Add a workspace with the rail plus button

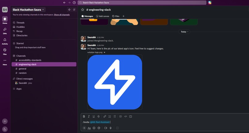click(5, 121)
